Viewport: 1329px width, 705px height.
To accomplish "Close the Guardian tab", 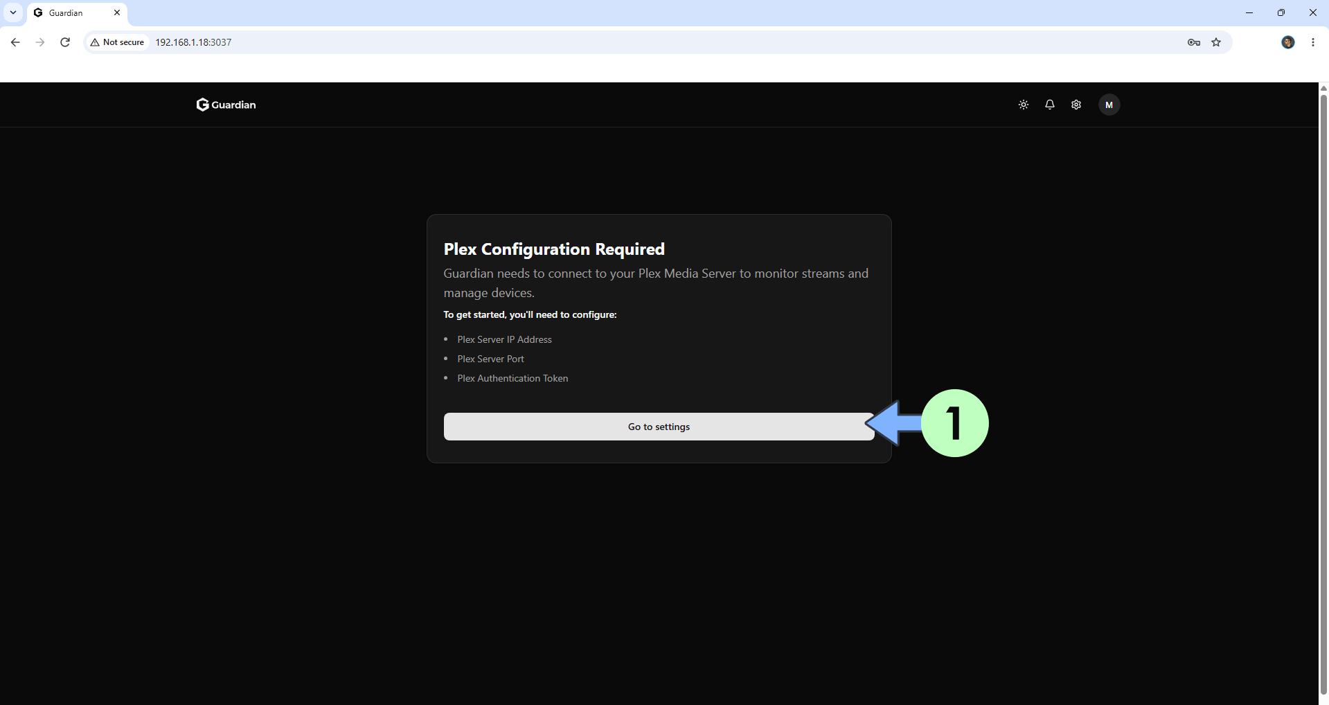I will (x=117, y=12).
